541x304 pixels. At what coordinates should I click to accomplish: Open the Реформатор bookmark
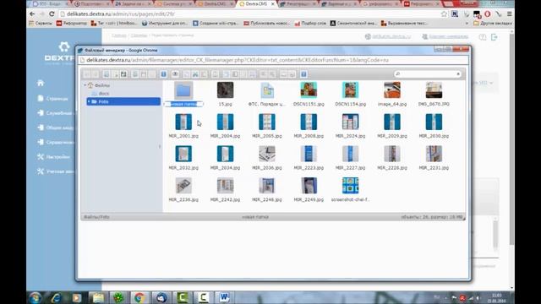pos(72,24)
